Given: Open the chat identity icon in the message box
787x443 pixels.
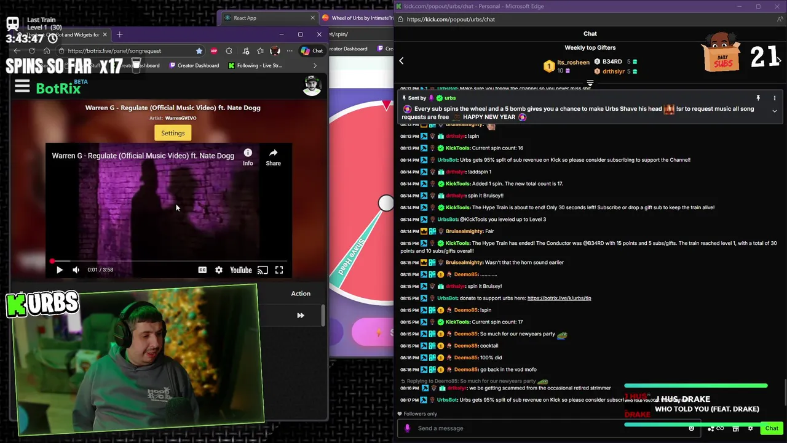Looking at the screenshot, I should 407,428.
